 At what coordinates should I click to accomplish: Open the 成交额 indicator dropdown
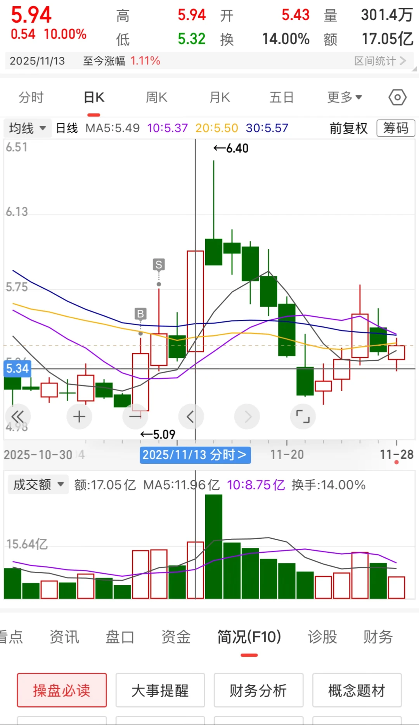tap(38, 484)
